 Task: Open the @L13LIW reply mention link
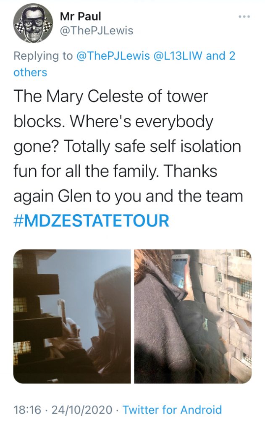pos(178,56)
